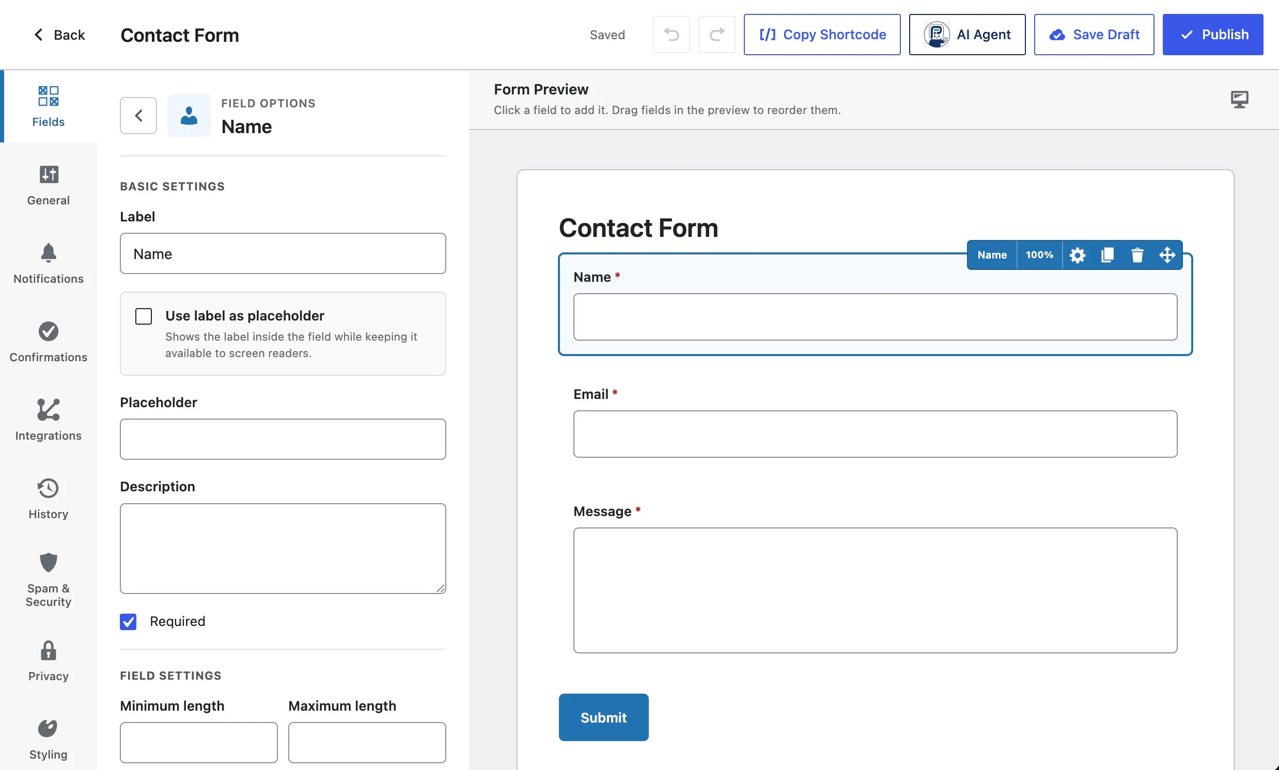Click the Save Draft button
The image size is (1279, 770).
point(1094,35)
